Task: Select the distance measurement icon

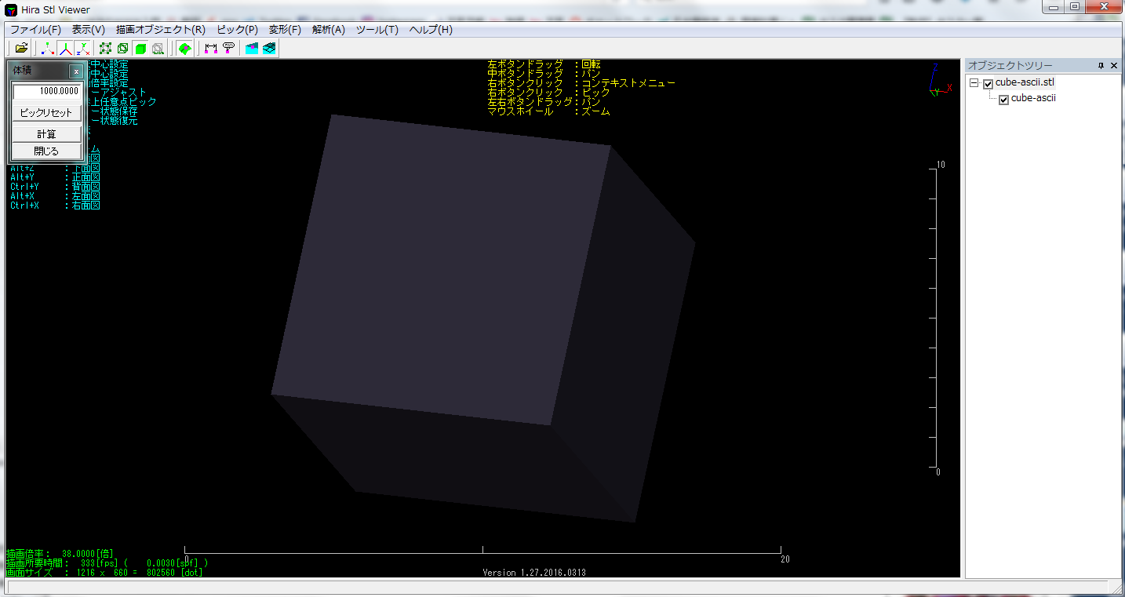Action: [x=210, y=48]
